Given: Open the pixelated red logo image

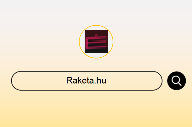Looking at the screenshot, I should pos(96,41).
